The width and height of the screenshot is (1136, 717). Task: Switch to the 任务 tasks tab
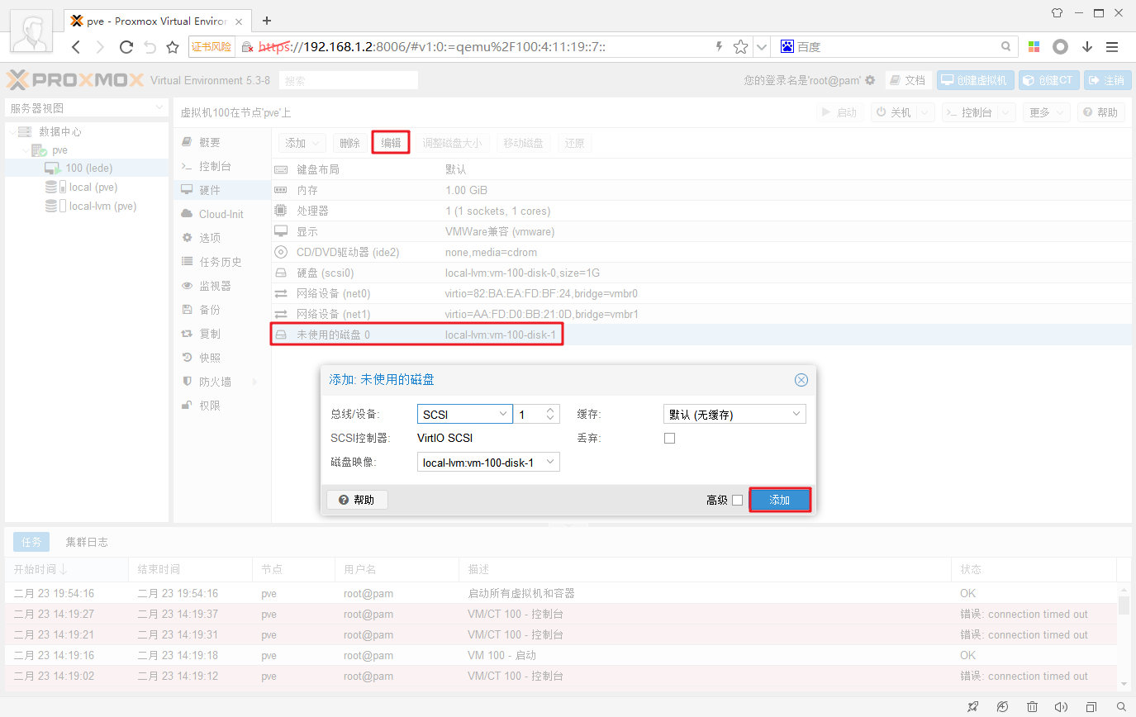(x=31, y=542)
